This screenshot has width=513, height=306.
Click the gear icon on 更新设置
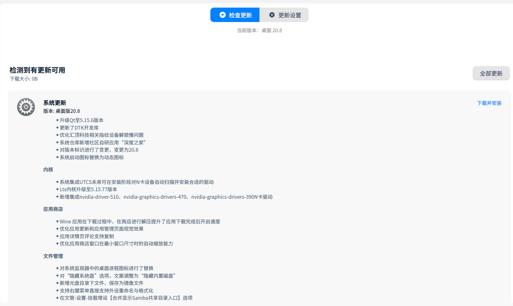pyautogui.click(x=272, y=15)
